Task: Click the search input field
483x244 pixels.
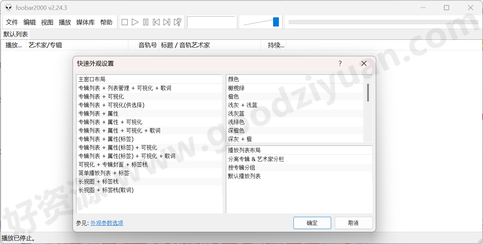Action: click(x=211, y=22)
